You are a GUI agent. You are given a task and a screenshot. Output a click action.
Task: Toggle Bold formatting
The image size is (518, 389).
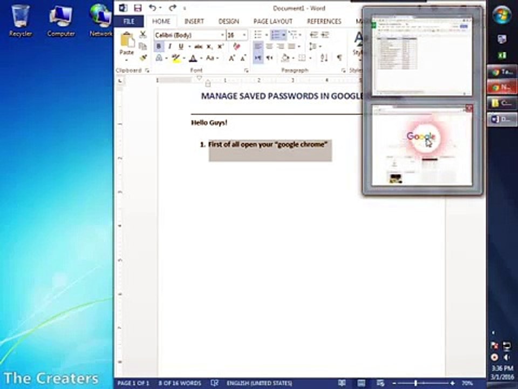pyautogui.click(x=159, y=46)
